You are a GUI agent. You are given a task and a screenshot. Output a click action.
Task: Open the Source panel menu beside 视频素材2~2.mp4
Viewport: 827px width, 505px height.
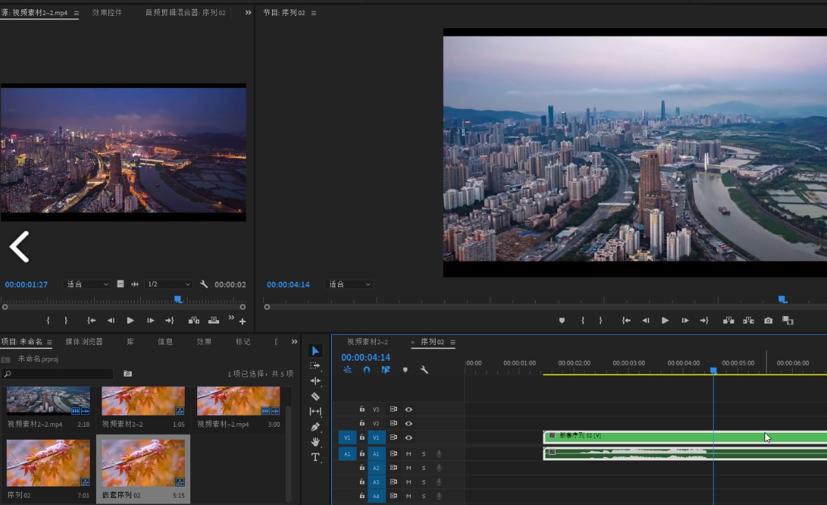click(x=76, y=13)
